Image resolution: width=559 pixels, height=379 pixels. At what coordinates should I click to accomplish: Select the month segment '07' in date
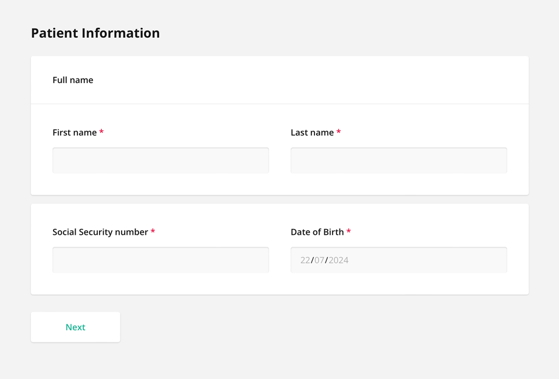point(319,260)
